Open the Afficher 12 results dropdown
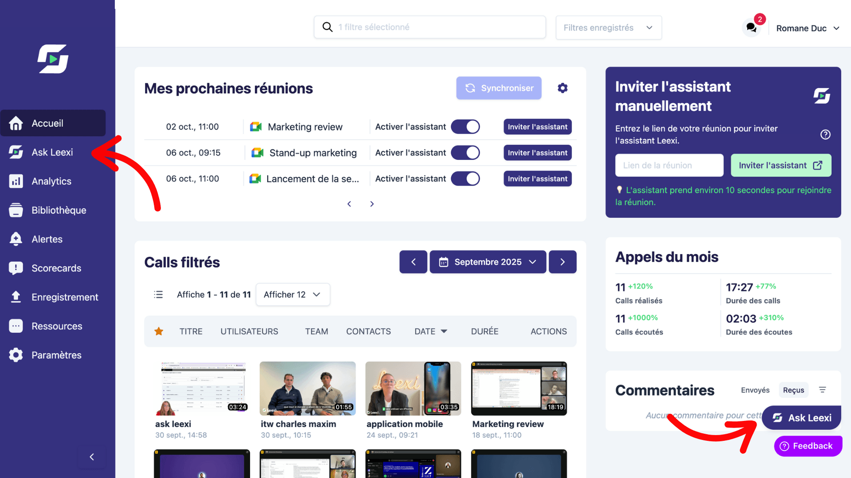 (293, 294)
